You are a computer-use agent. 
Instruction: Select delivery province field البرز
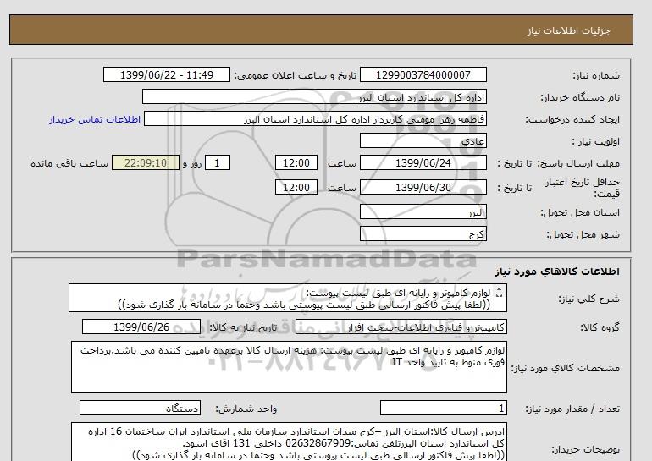coord(423,211)
